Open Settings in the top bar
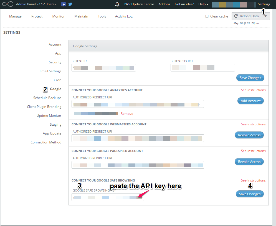This screenshot has width=276, height=226. click(x=264, y=4)
